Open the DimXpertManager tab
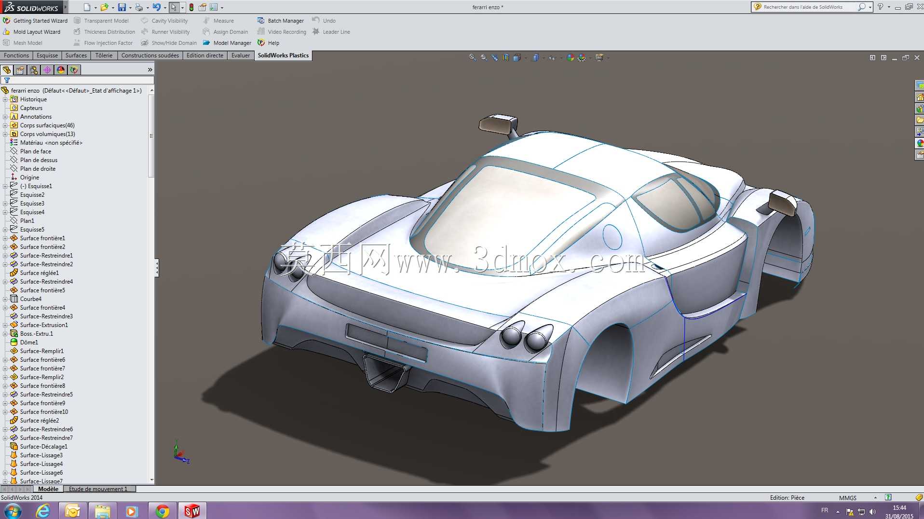 (x=47, y=70)
